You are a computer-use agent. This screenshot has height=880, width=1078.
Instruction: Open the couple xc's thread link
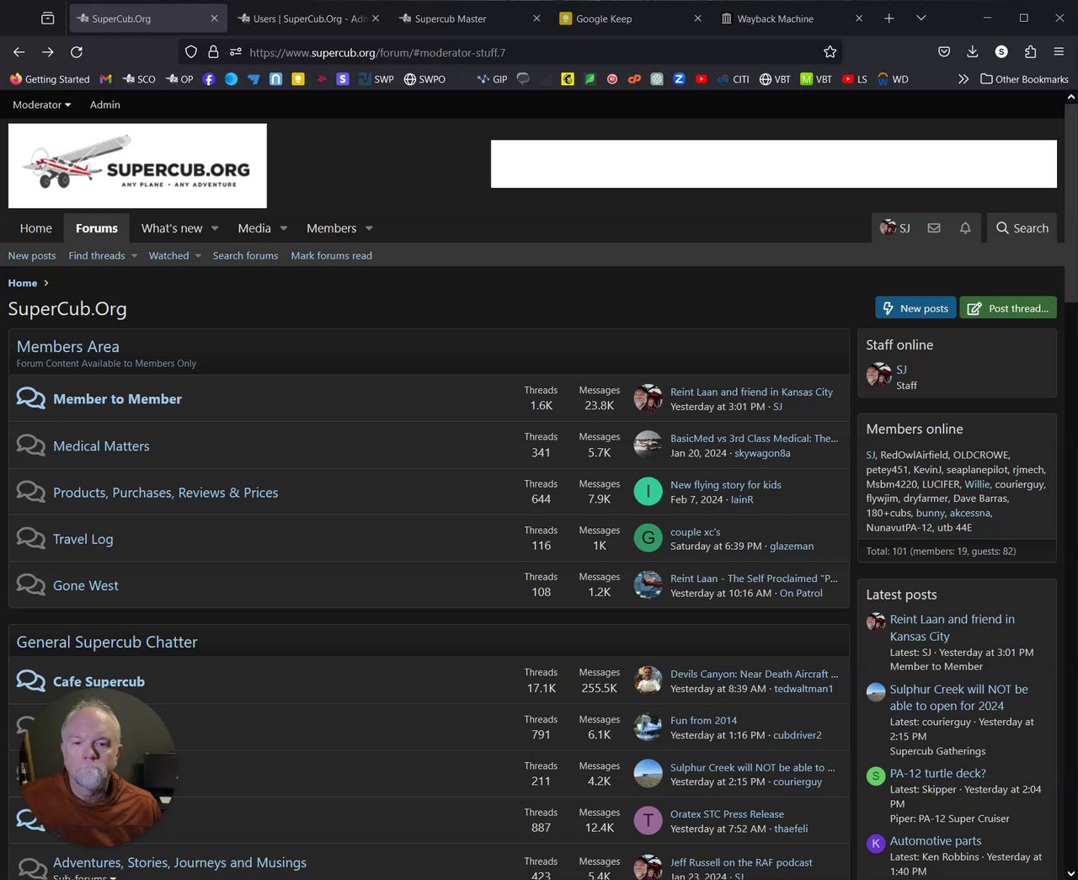coord(695,532)
